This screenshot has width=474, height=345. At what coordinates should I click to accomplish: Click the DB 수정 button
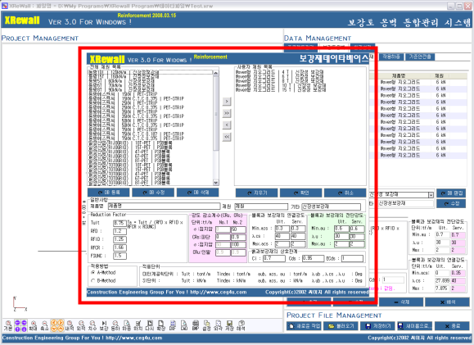[153, 193]
